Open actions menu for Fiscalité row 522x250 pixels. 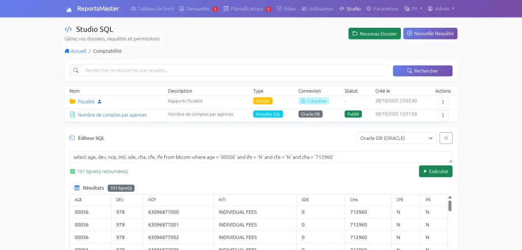click(443, 102)
